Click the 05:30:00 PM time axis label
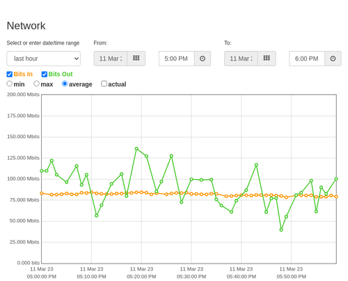This screenshot has width=348, height=281. coord(191,277)
